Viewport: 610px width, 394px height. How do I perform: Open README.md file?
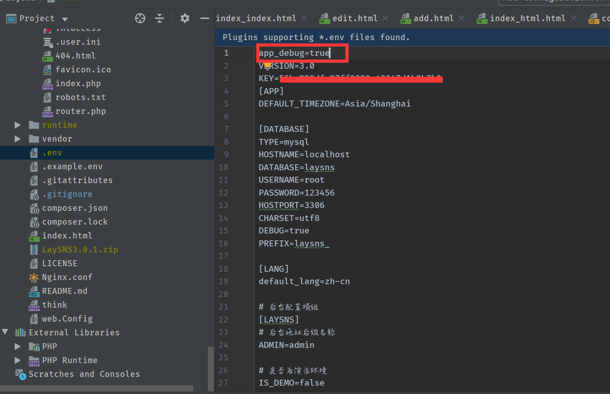tap(65, 291)
